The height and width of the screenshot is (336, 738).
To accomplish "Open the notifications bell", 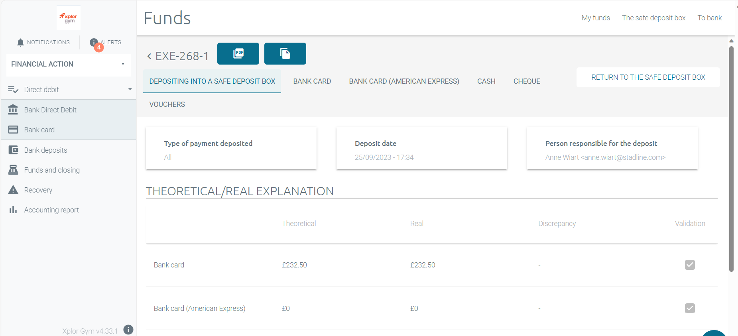I will tap(20, 42).
